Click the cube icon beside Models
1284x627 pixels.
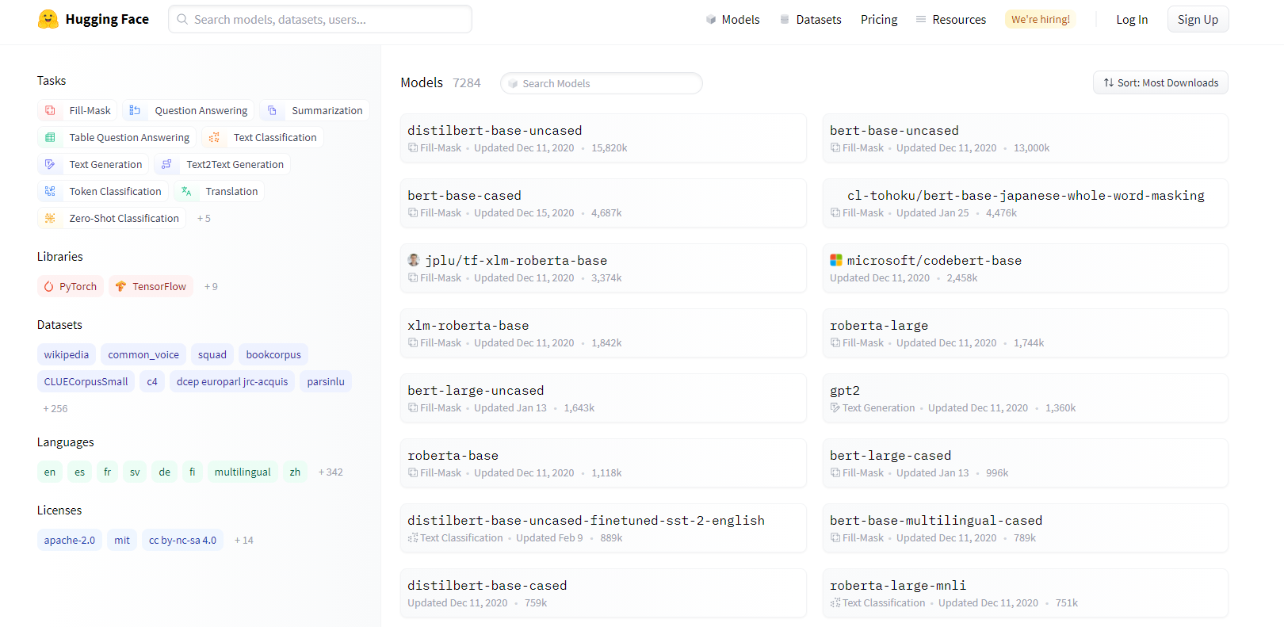tap(711, 19)
